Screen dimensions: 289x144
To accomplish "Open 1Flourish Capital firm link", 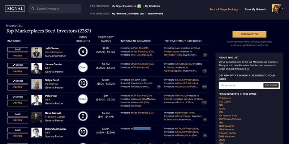I will [x=227, y=133].
